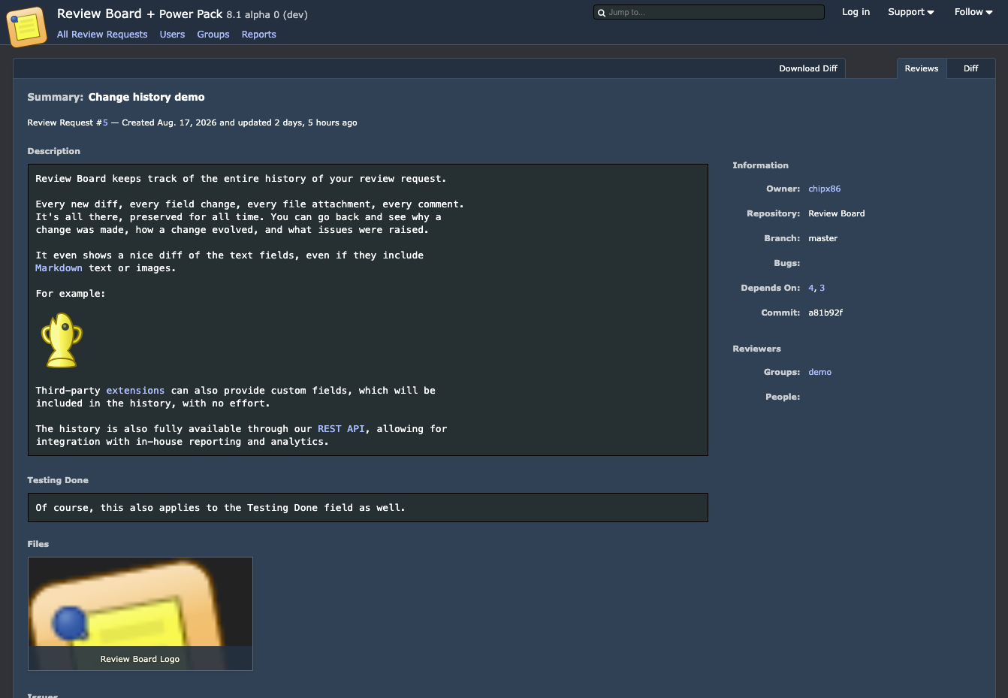Follow the Markdown link in description
Image resolution: width=1008 pixels, height=698 pixels.
pos(59,268)
